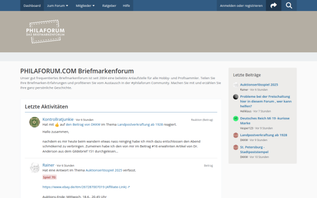Screen dimensions: 317x198
Task: Click avatar beside St. Petersburg Stadtpoststempel
Action: [x=236, y=147]
